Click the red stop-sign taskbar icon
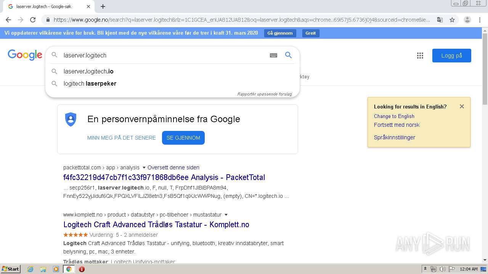488x274 pixels. click(82, 269)
